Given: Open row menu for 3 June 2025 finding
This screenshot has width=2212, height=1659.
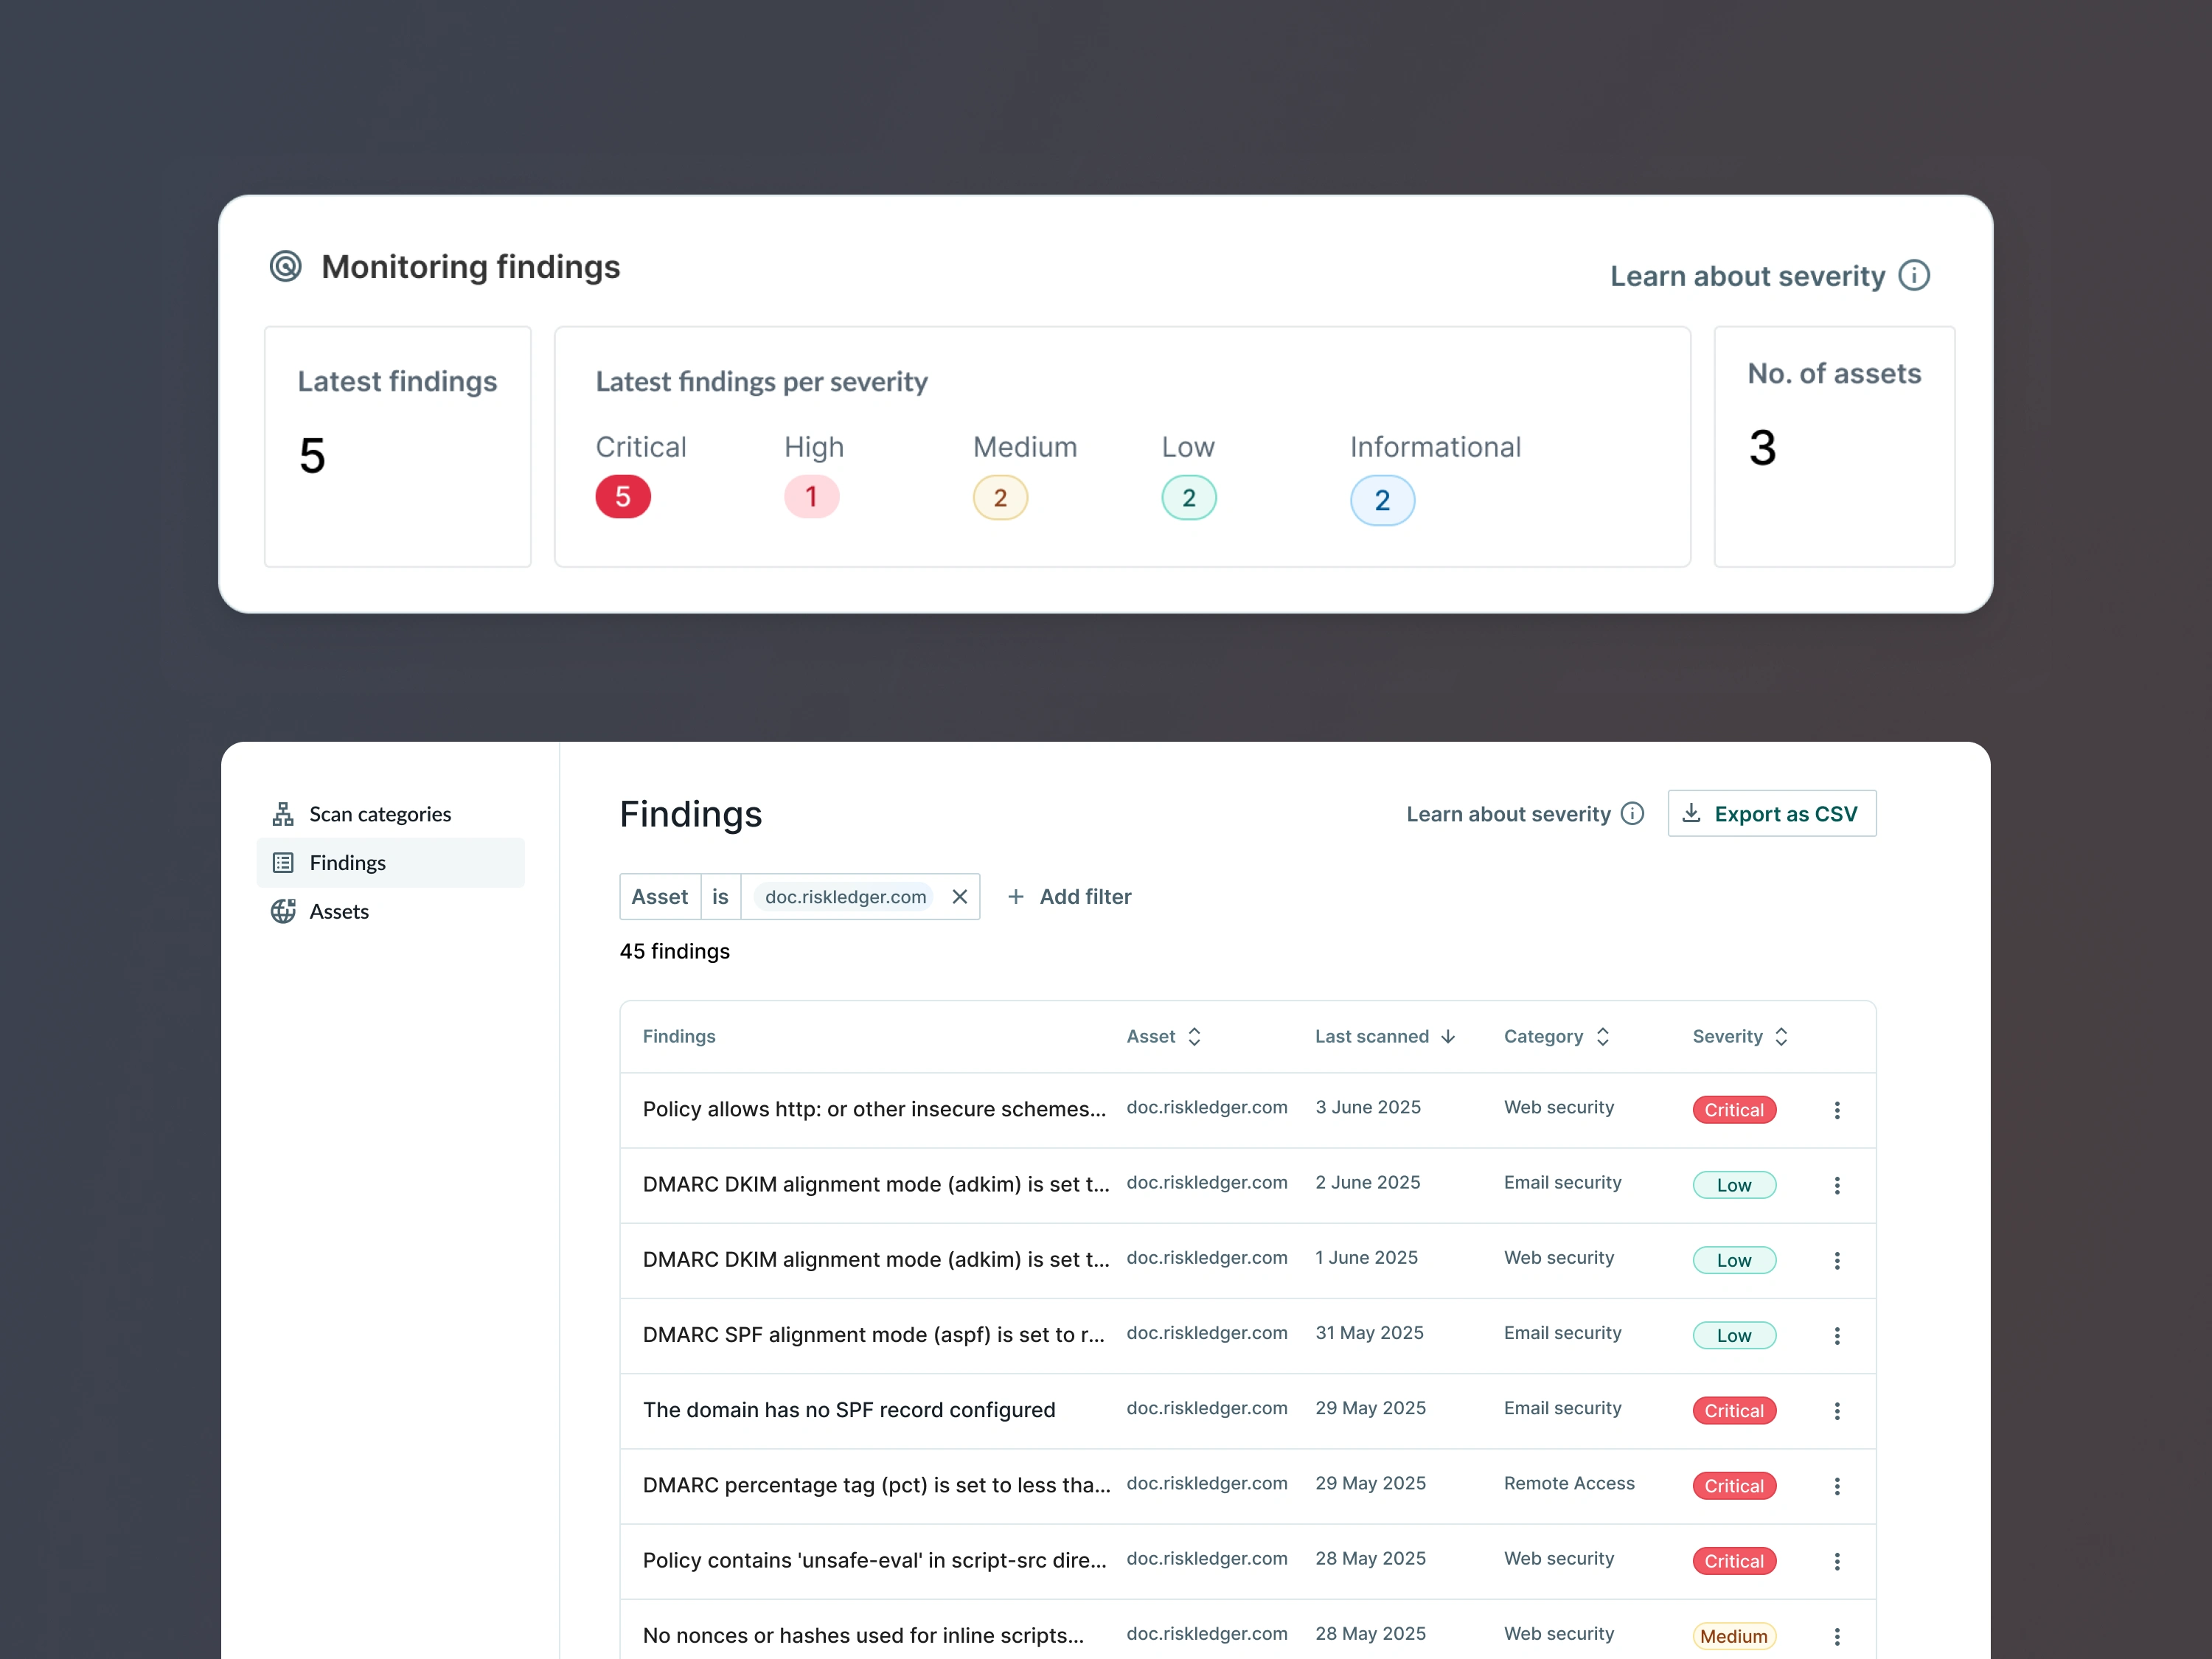Looking at the screenshot, I should click(1836, 1110).
